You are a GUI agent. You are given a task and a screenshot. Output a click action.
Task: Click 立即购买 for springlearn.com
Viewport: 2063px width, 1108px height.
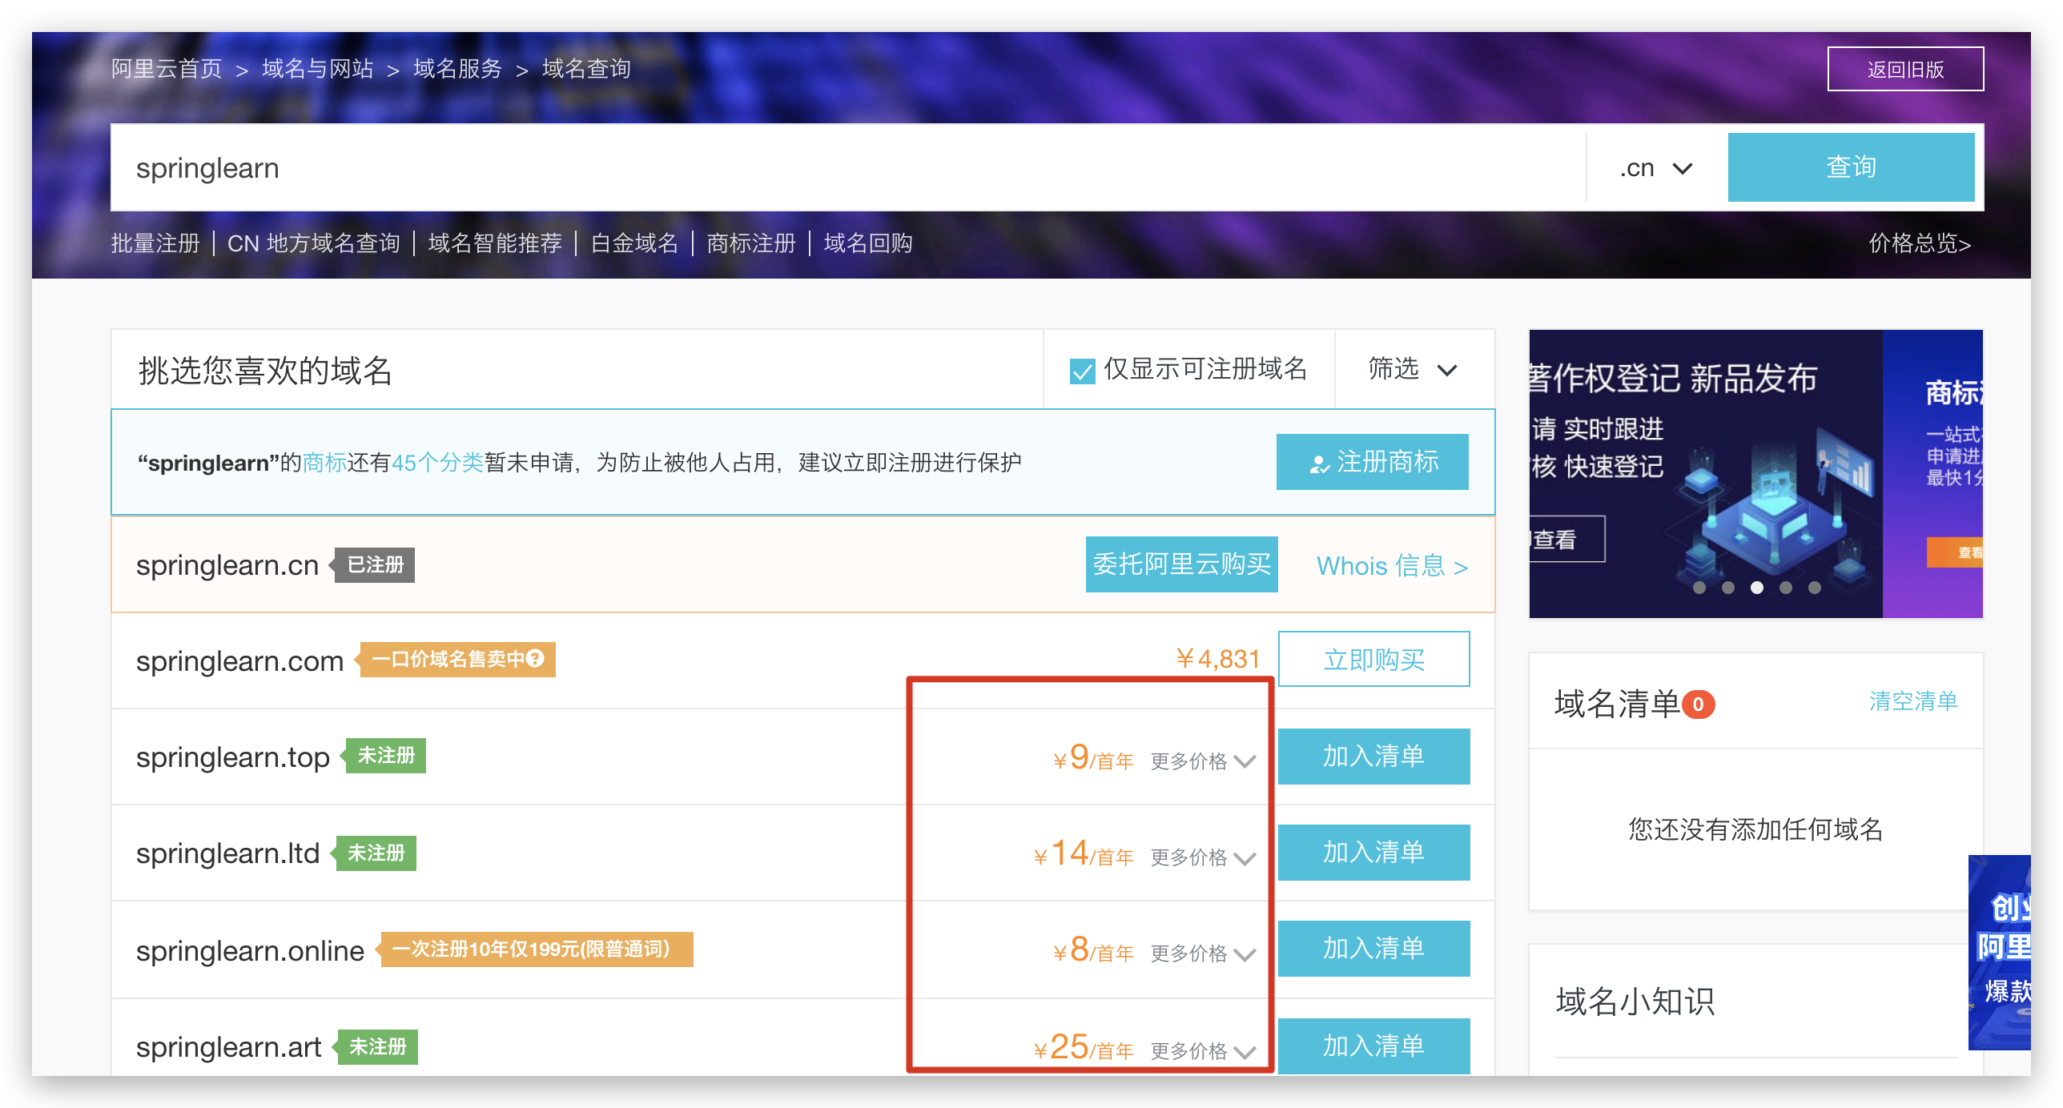click(x=1373, y=659)
